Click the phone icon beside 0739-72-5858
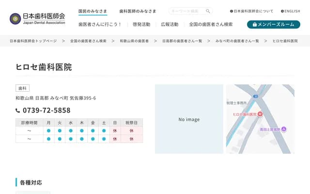The width and height of the screenshot is (310, 194). [18, 111]
